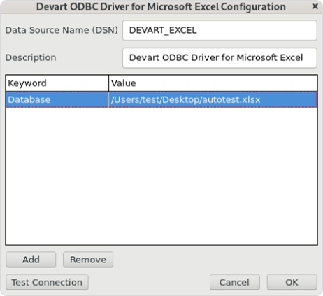This screenshot has width=323, height=296.
Task: Click the Add button
Action: (x=31, y=260)
